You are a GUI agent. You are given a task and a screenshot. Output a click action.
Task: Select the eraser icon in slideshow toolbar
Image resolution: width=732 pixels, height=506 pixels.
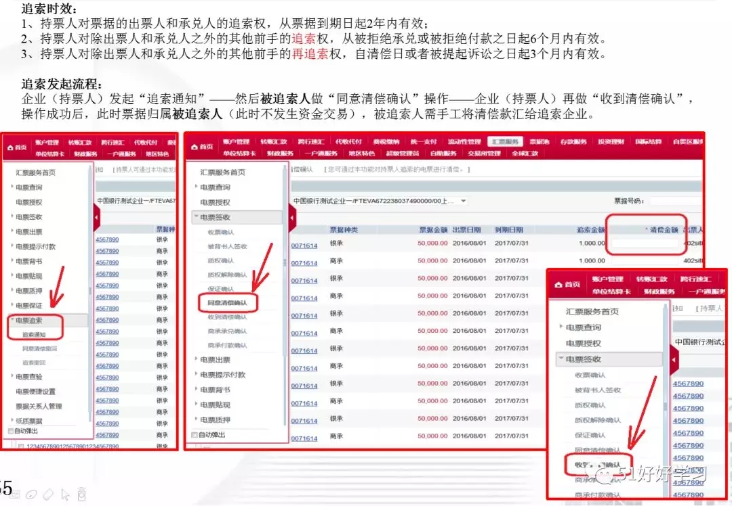pyautogui.click(x=48, y=494)
